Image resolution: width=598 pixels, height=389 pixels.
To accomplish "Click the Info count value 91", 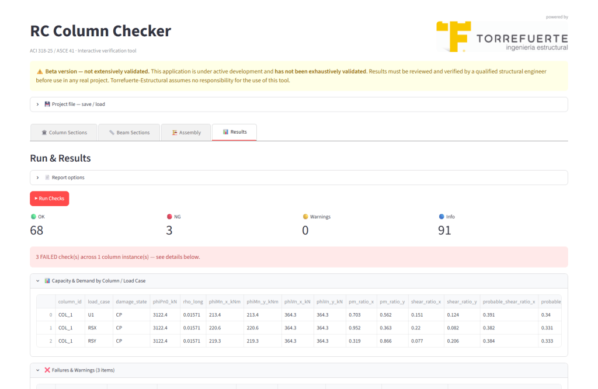I will (x=444, y=230).
